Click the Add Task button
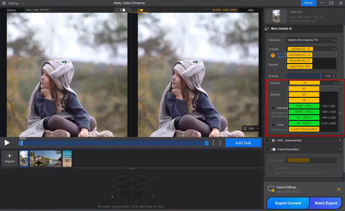 [243, 143]
